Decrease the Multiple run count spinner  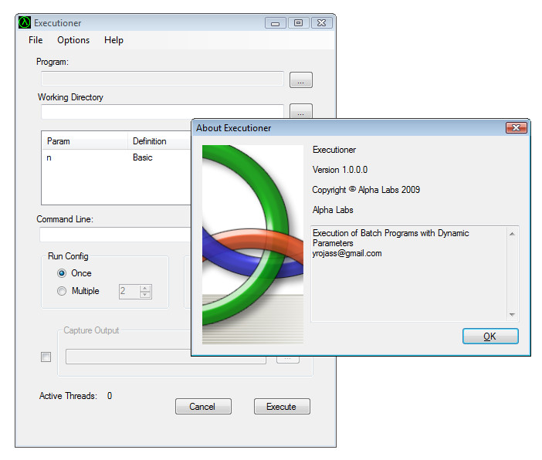coord(145,295)
